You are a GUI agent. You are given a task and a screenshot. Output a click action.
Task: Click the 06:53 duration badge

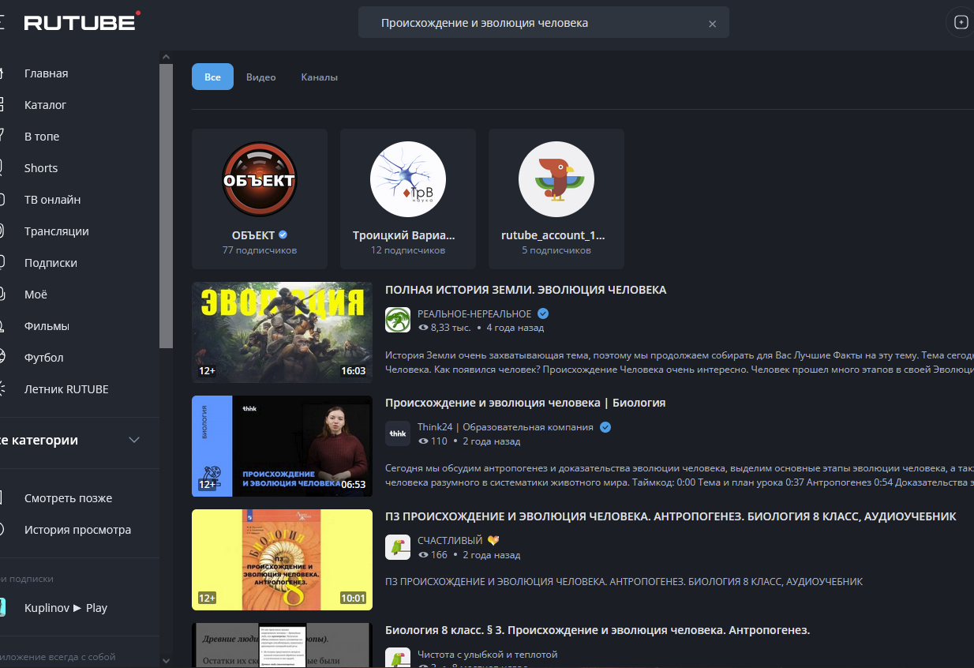353,485
